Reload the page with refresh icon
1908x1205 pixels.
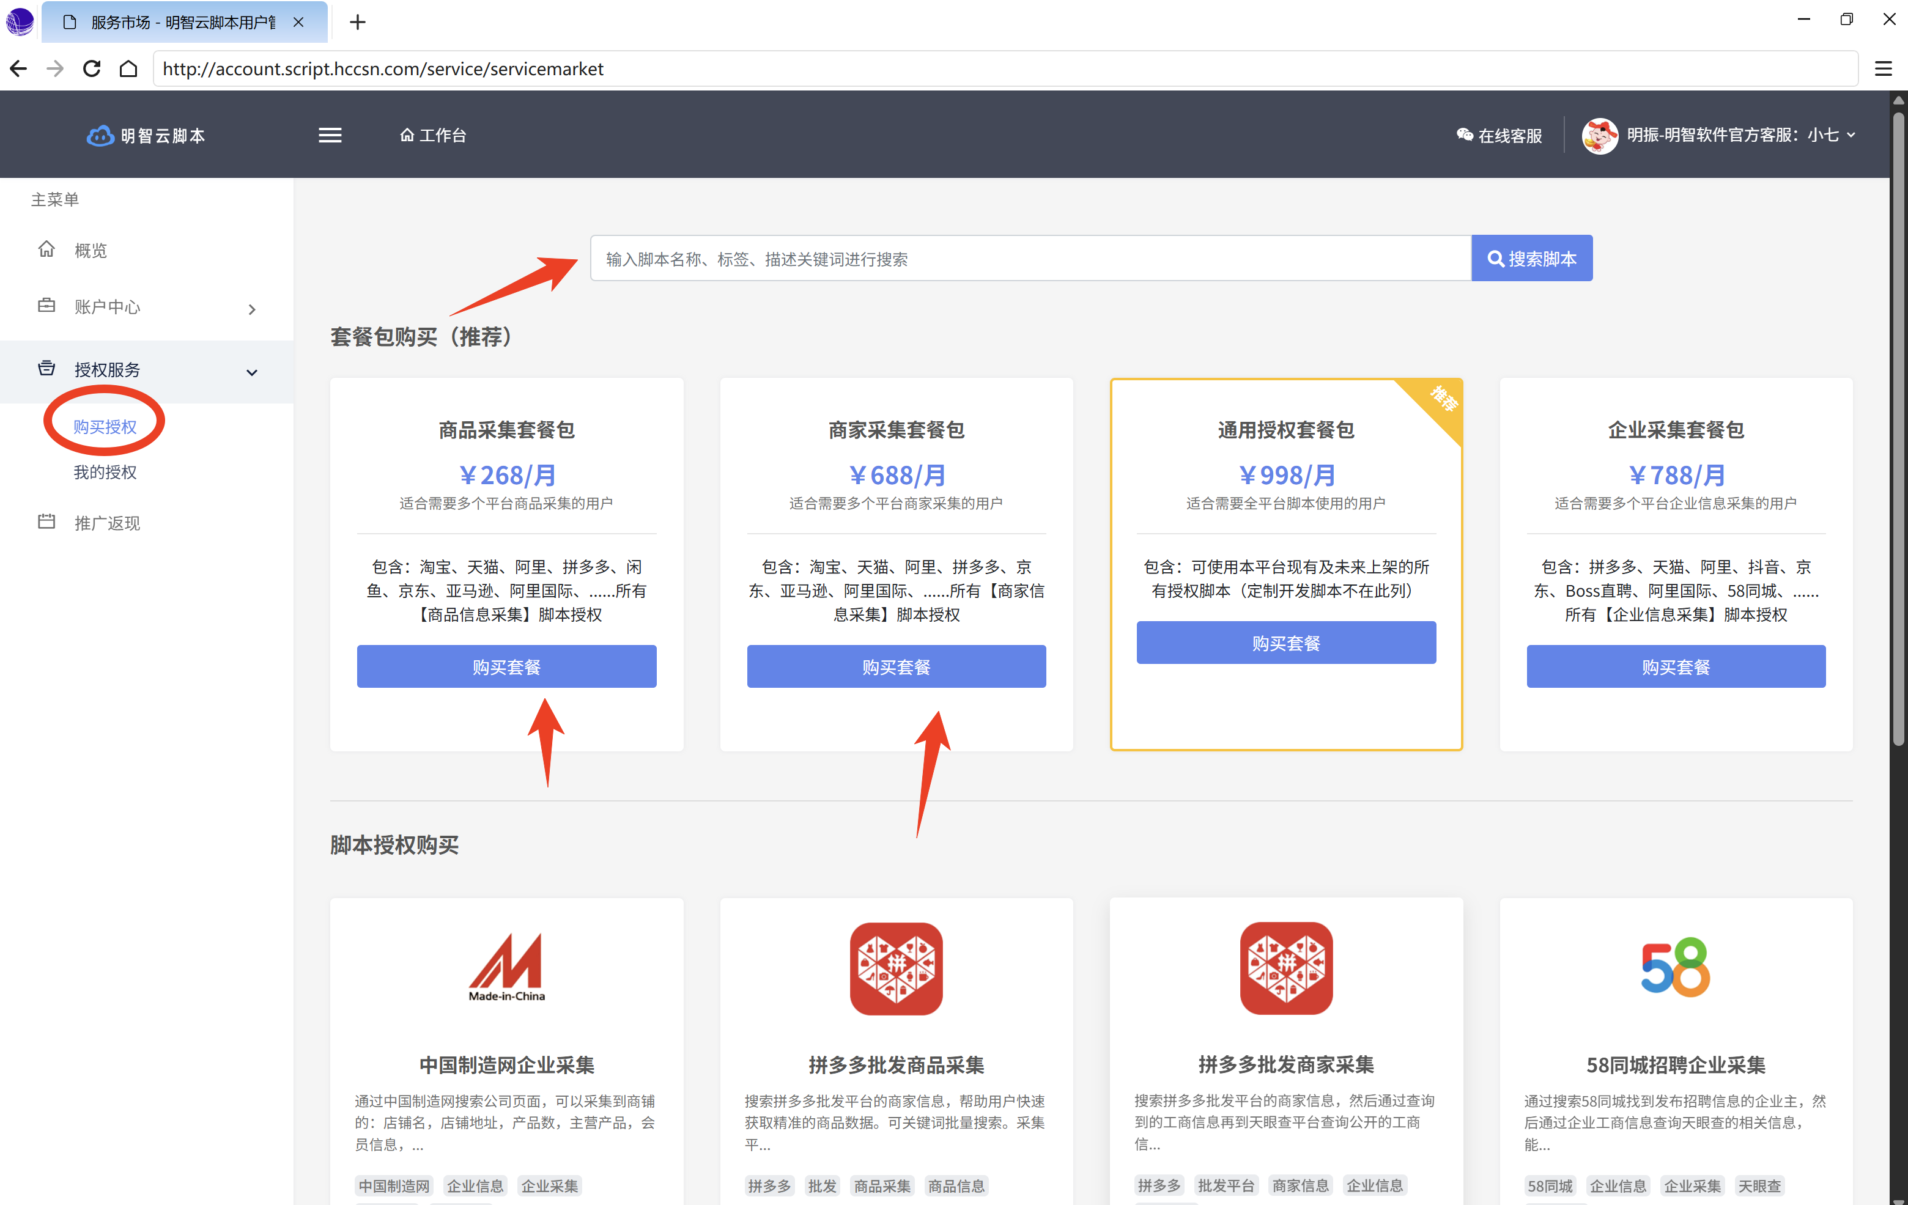click(x=92, y=69)
